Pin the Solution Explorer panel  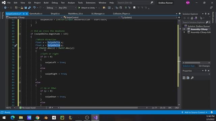(206, 14)
